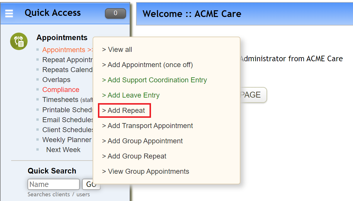The height and width of the screenshot is (201, 353).
Task: Open the Weekly Planner
Action: (67, 140)
